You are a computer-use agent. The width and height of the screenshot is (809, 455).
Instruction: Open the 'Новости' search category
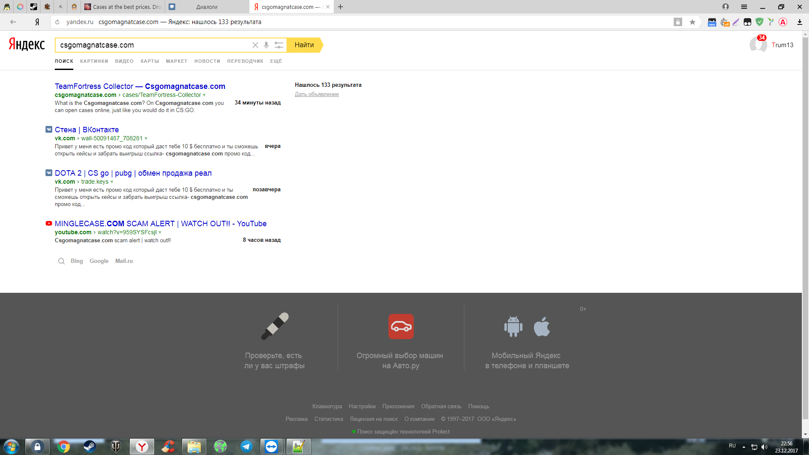tap(207, 61)
